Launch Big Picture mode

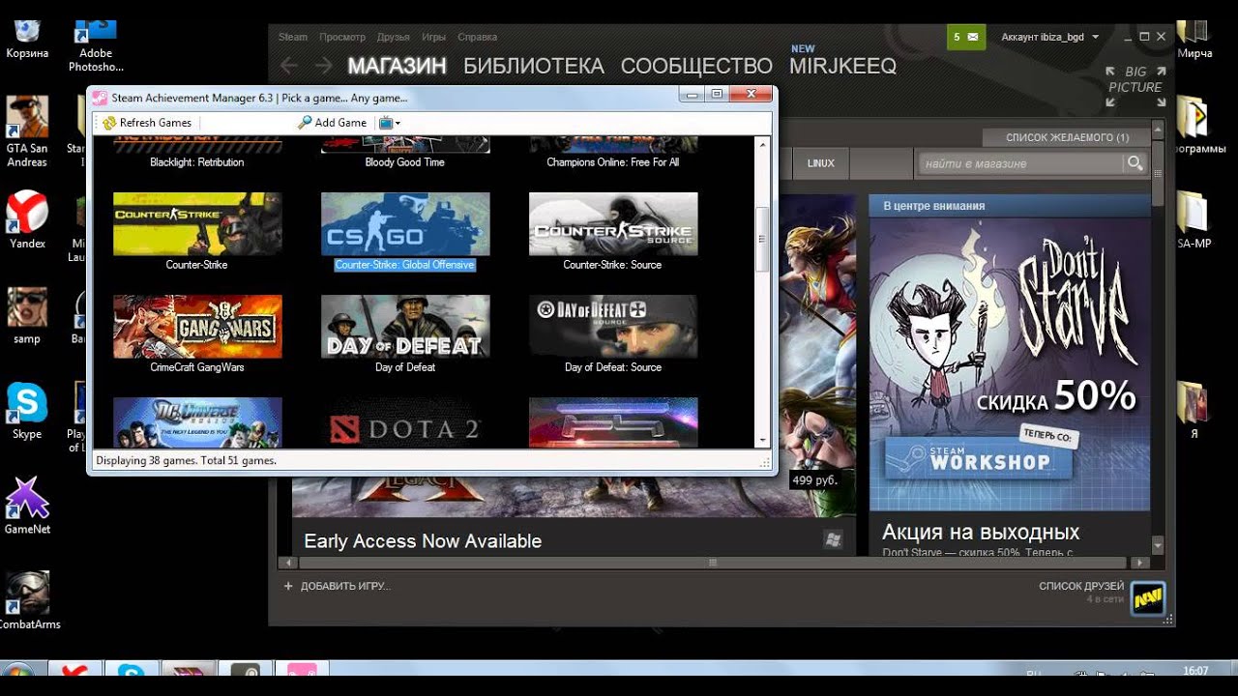tap(1136, 86)
